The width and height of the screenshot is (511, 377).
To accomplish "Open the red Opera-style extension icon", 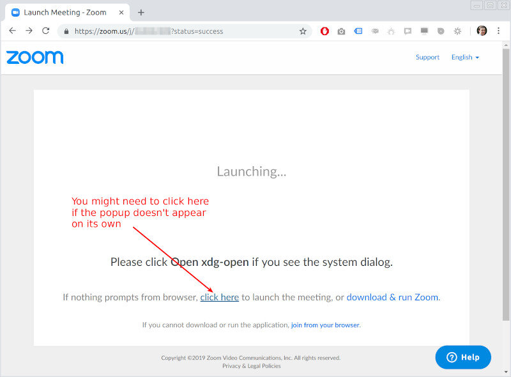I will [x=324, y=31].
